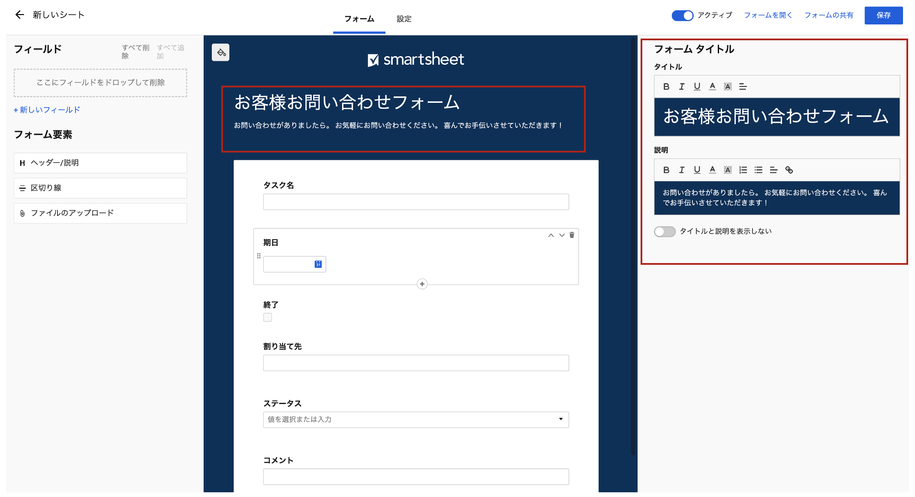
Task: Edit the title text box in the right panel
Action: coord(777,117)
